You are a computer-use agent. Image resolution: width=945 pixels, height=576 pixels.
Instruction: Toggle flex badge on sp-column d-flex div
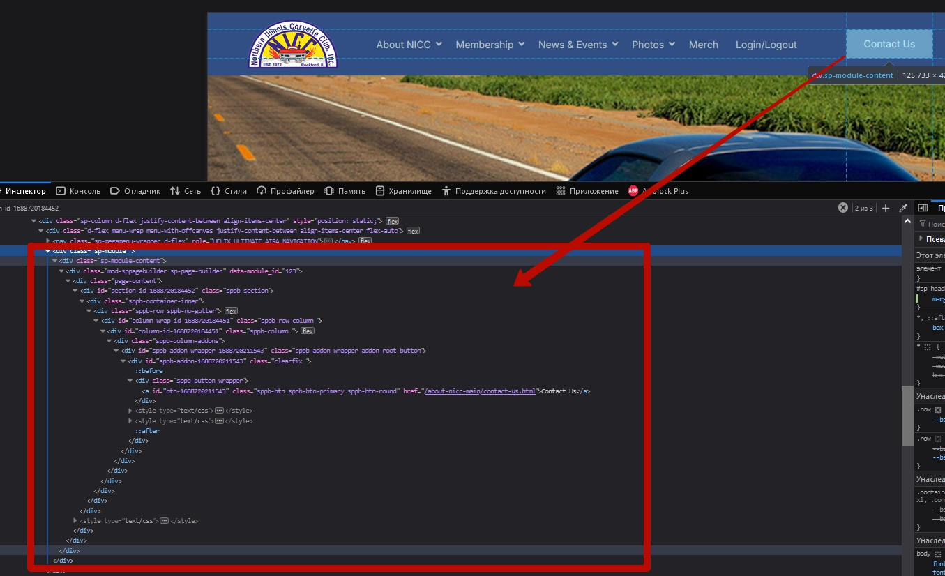click(393, 221)
